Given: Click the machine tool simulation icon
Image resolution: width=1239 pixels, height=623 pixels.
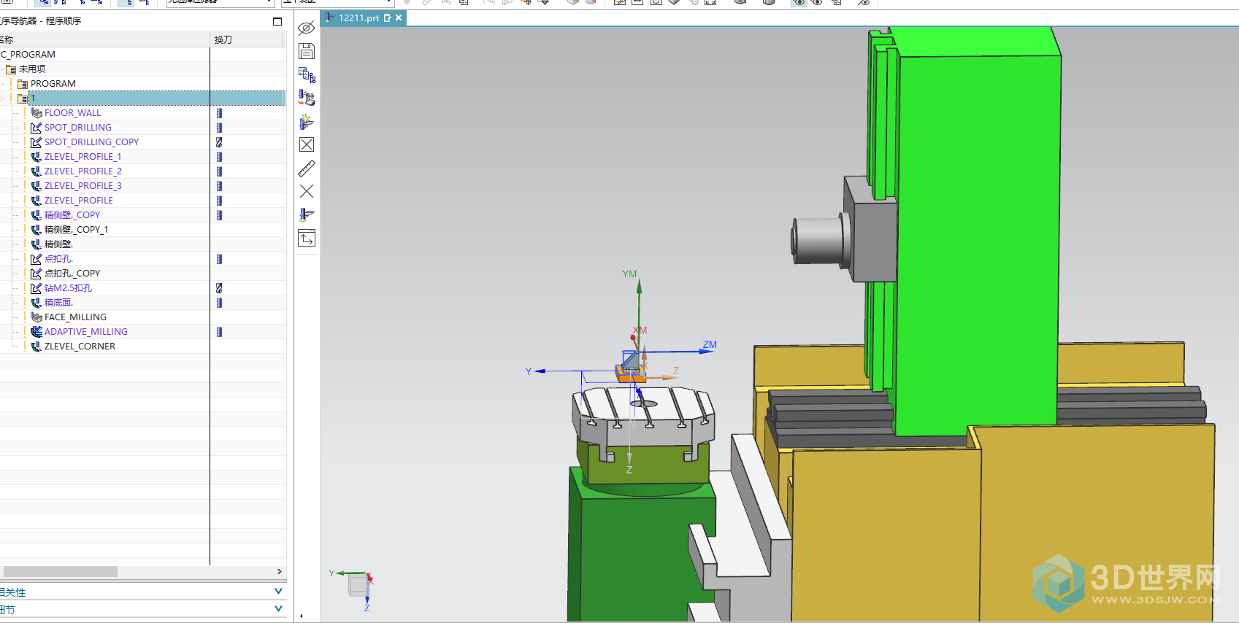Looking at the screenshot, I should tap(307, 98).
